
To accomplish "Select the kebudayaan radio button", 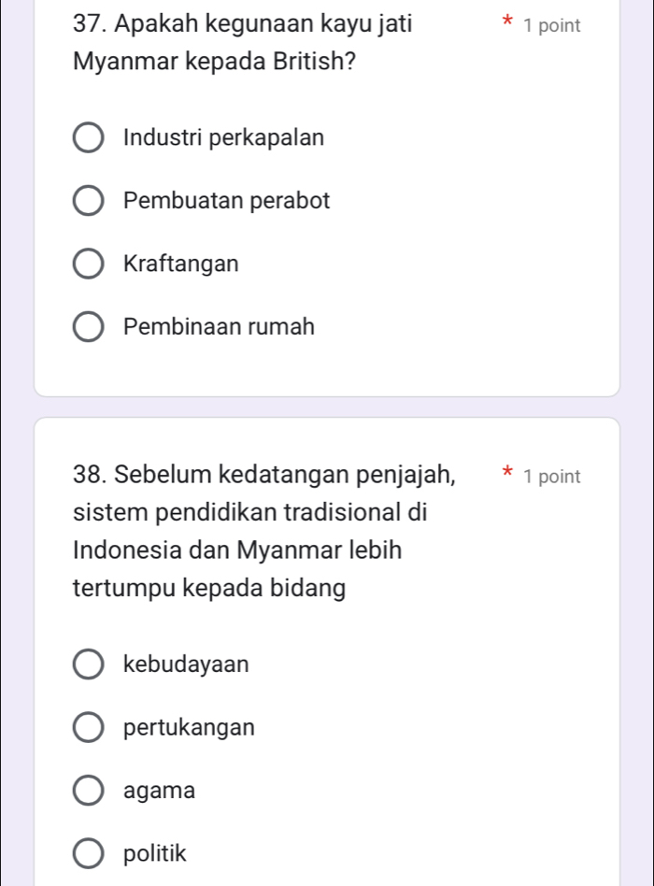I will coord(89,664).
